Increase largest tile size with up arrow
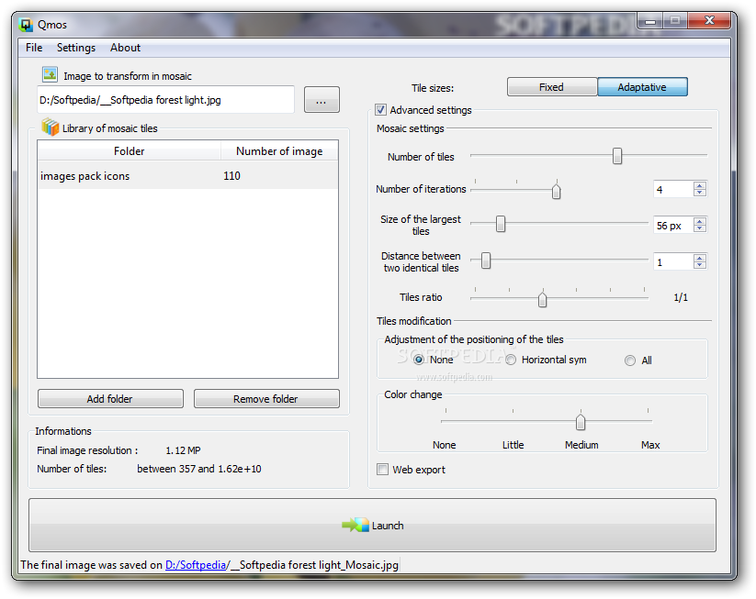The width and height of the screenshot is (756, 599). point(700,221)
